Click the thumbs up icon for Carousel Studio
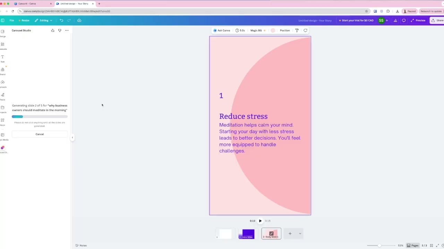This screenshot has height=249, width=444. point(53,30)
